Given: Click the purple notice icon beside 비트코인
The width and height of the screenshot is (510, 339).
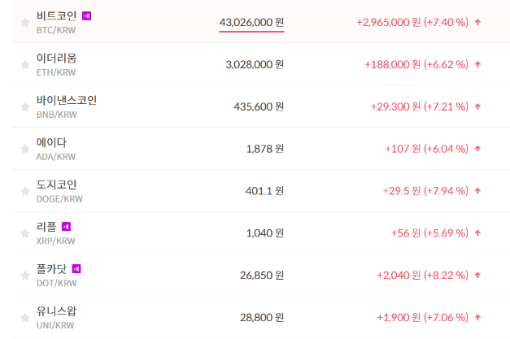Looking at the screenshot, I should [87, 15].
